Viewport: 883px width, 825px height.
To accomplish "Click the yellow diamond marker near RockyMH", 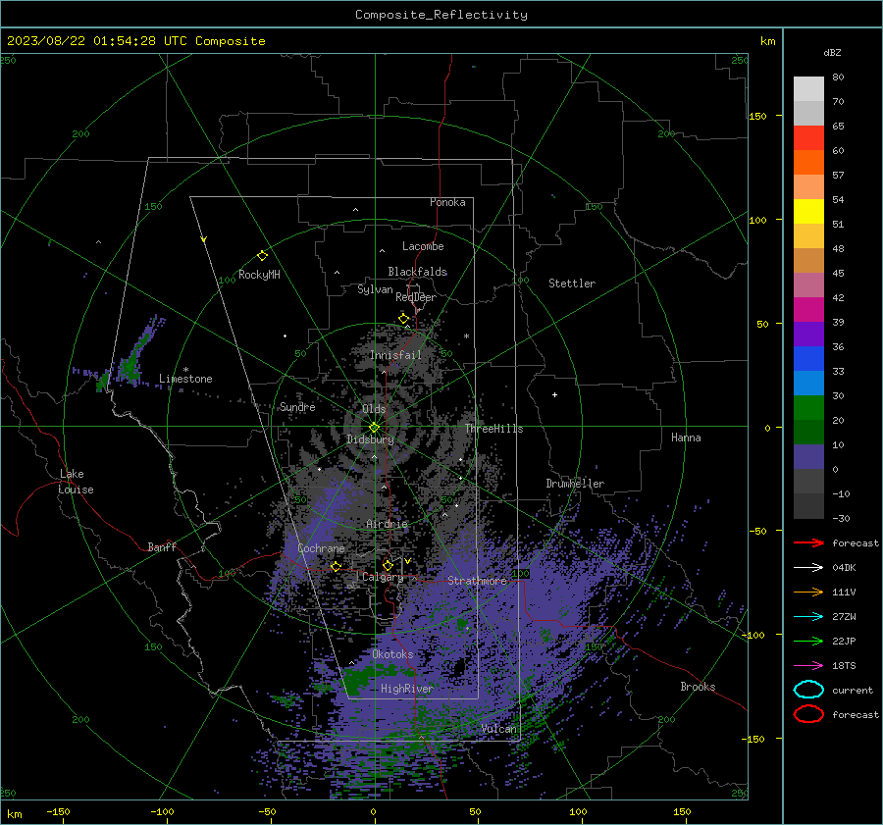I will [x=262, y=256].
